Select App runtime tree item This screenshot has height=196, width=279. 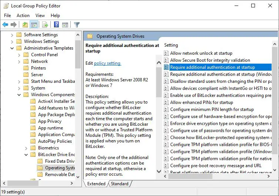[47, 128]
